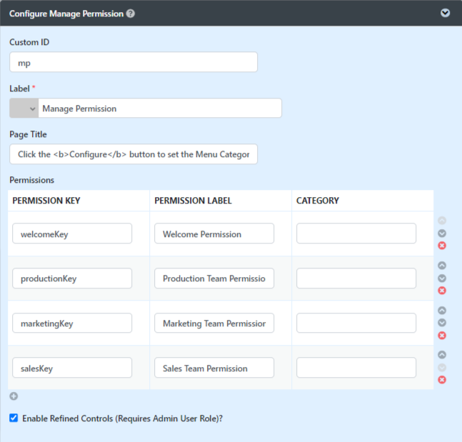Viewport: 462px width, 442px height.
Task: Remove the salesKey permission row
Action: tap(442, 380)
